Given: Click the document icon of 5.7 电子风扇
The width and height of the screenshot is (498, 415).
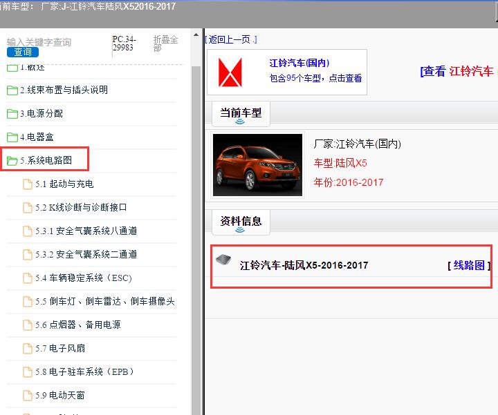Looking at the screenshot, I should [28, 349].
